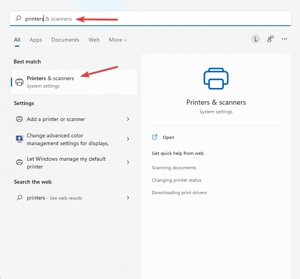Click inside the printers search text field
300x279 pixels.
coord(150,19)
